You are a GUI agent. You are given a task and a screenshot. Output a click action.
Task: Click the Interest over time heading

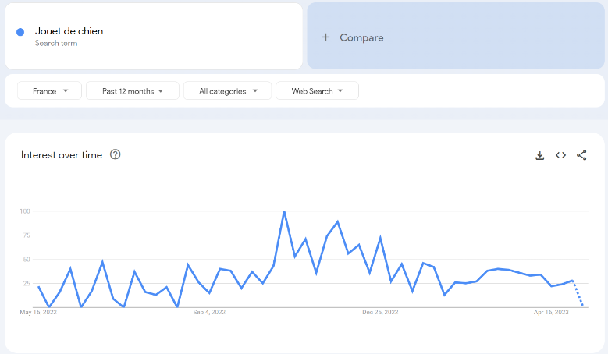62,154
